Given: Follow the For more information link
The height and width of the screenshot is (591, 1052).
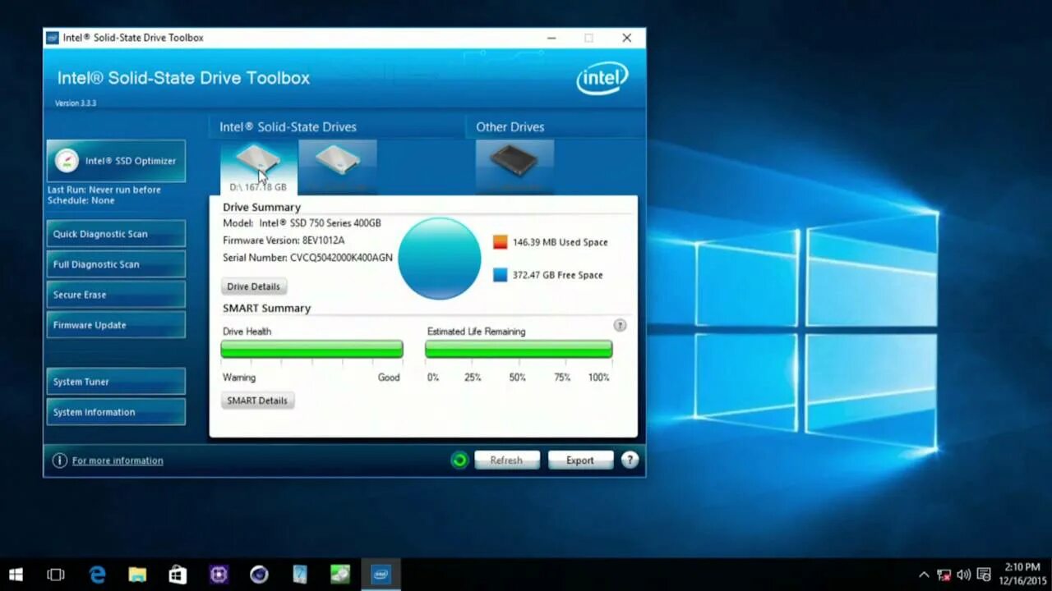Looking at the screenshot, I should pos(118,460).
